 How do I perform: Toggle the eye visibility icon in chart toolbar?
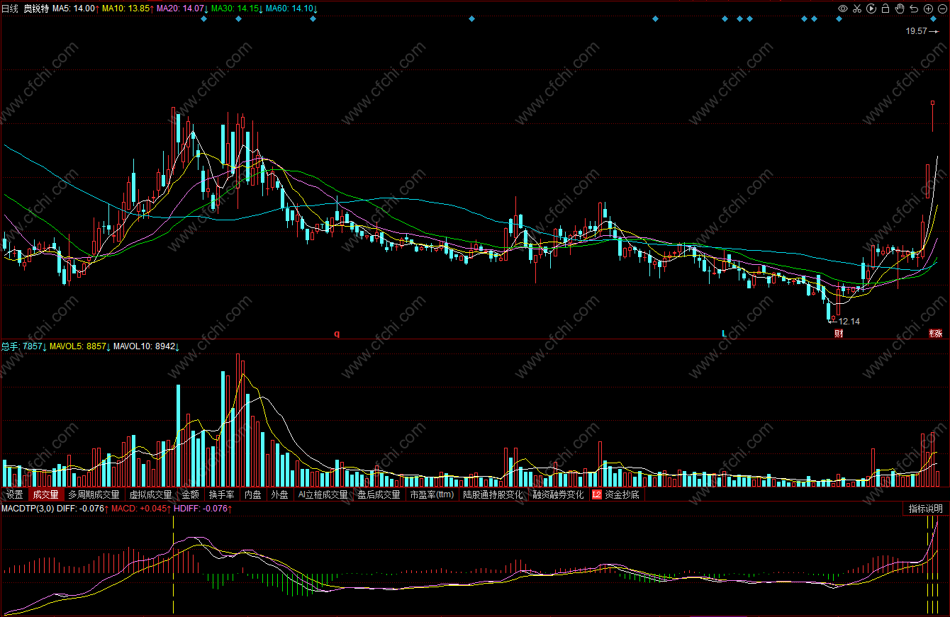tap(843, 9)
